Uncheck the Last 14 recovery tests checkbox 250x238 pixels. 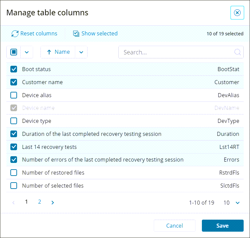[x=14, y=147]
